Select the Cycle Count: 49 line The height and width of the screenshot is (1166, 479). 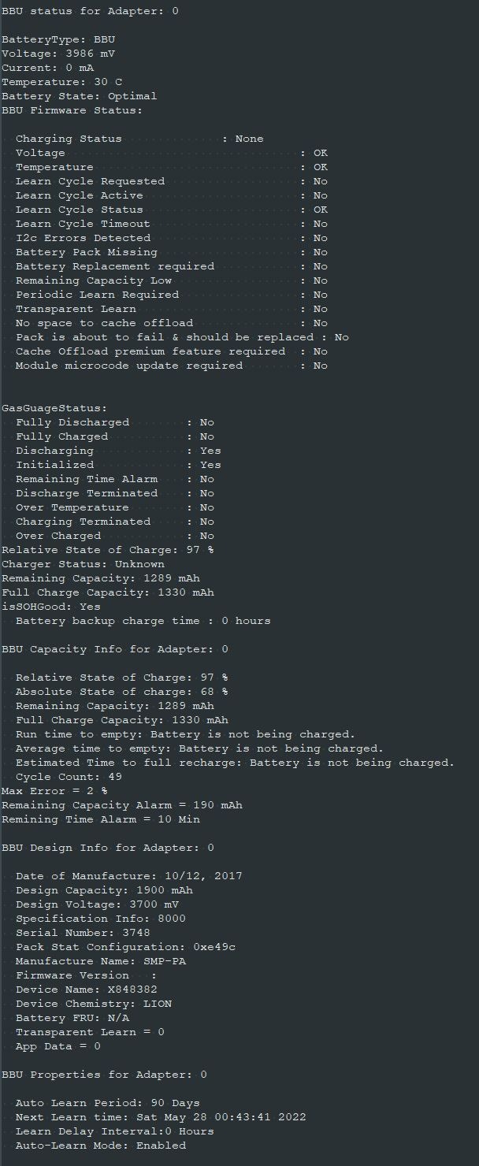click(69, 777)
